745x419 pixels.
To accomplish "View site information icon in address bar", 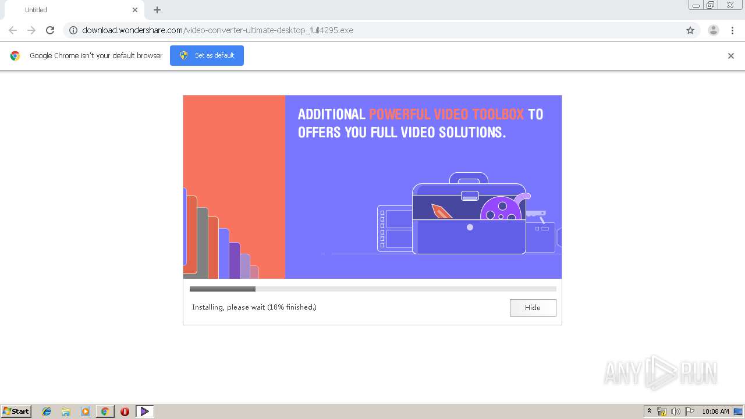I will 73,30.
